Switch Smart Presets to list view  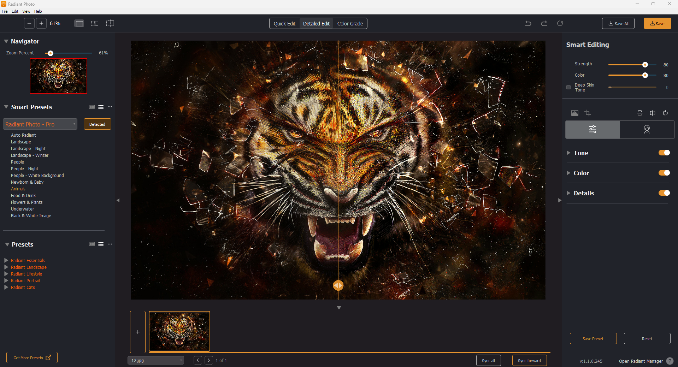(x=101, y=107)
